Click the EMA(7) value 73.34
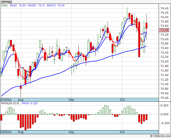This screenshot has width=171, height=138. pyautogui.click(x=61, y=6)
